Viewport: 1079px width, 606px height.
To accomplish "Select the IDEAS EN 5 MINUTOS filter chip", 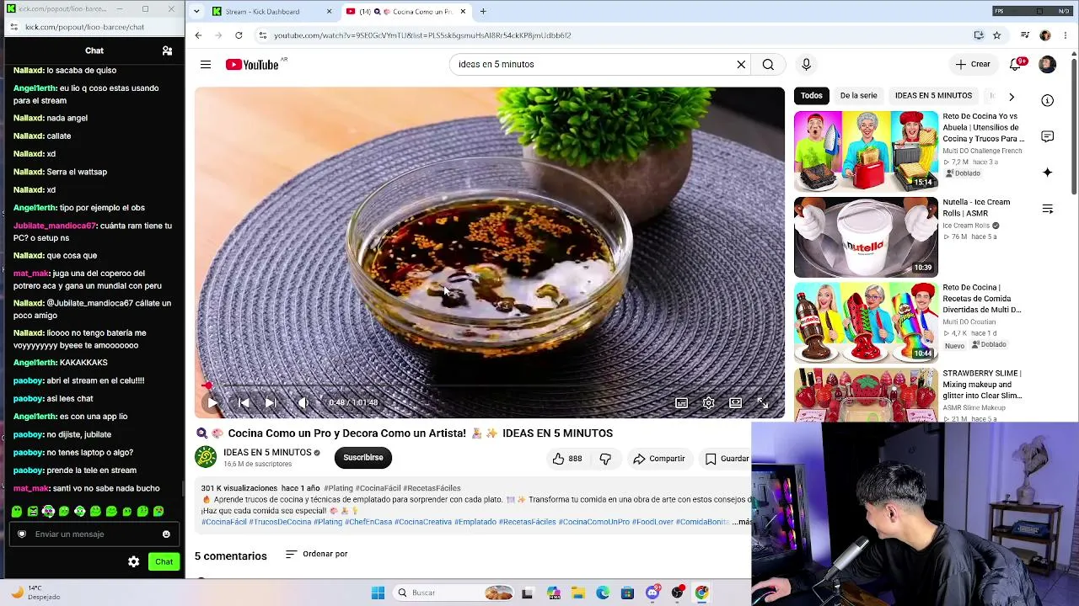I will [933, 96].
